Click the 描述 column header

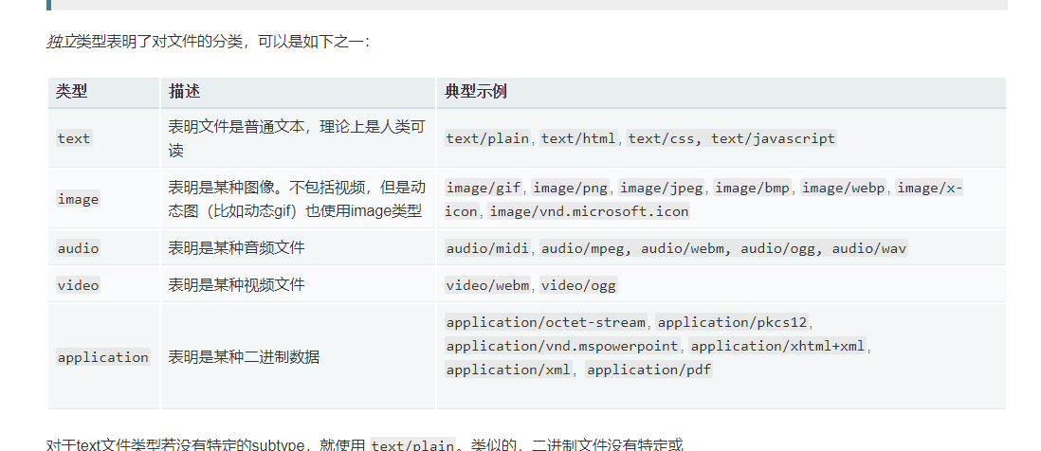tap(298, 92)
